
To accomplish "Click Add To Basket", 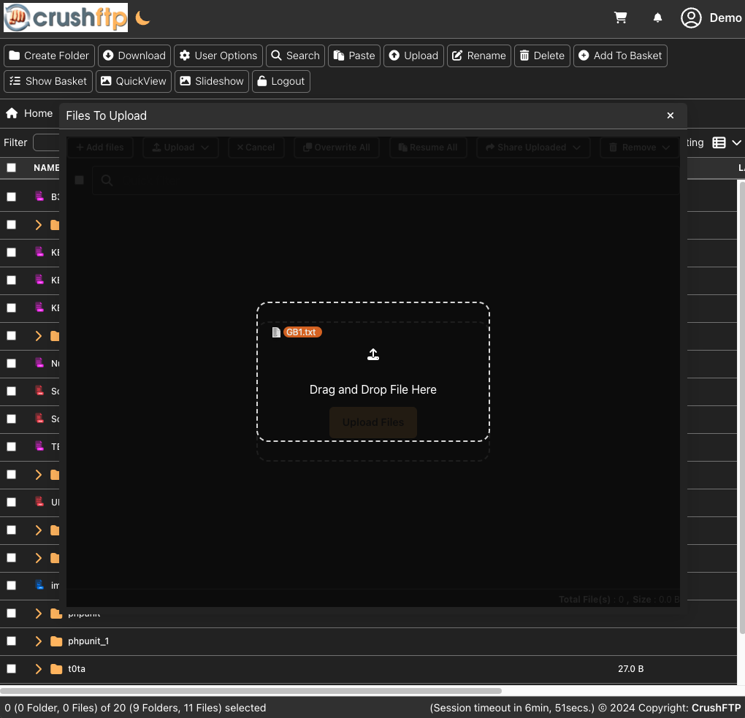I will [x=621, y=56].
